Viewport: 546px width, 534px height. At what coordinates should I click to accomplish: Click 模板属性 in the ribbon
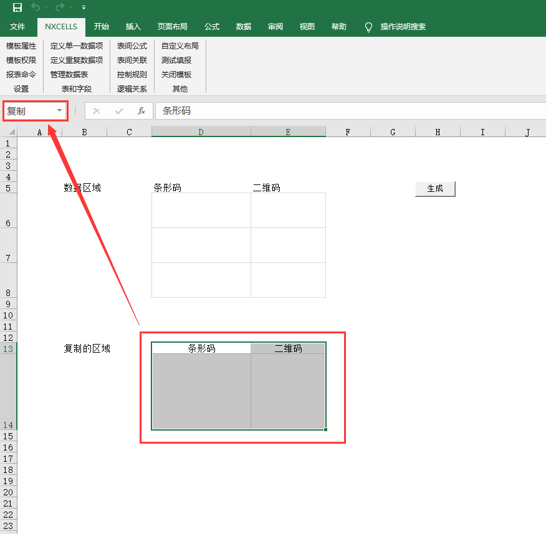[x=21, y=46]
